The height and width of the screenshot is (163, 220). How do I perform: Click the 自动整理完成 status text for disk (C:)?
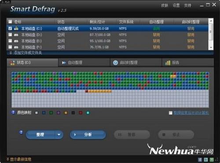[x=68, y=29]
